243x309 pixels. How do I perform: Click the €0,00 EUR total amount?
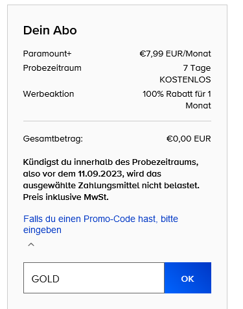click(189, 139)
